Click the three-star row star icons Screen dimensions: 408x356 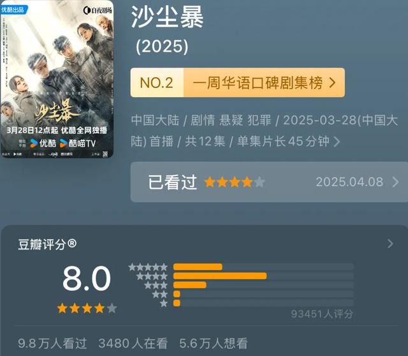[x=156, y=285]
